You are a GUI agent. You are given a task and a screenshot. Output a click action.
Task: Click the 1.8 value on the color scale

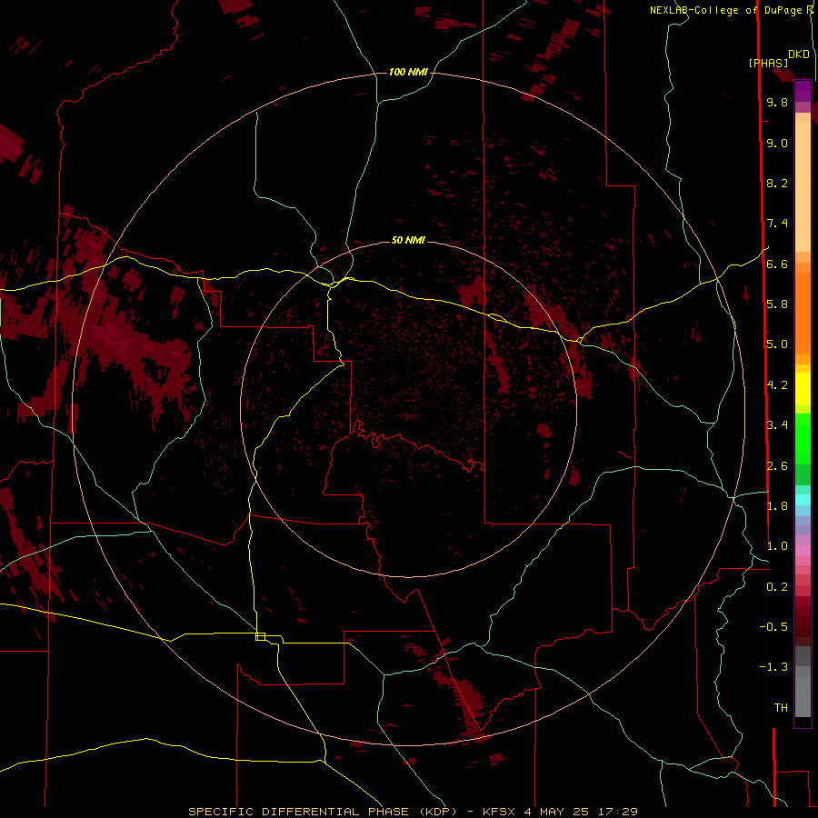pos(777,505)
